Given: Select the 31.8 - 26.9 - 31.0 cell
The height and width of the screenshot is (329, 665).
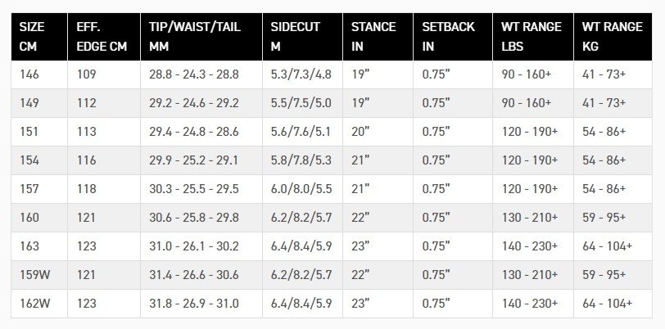Looking at the screenshot, I should (201, 304).
